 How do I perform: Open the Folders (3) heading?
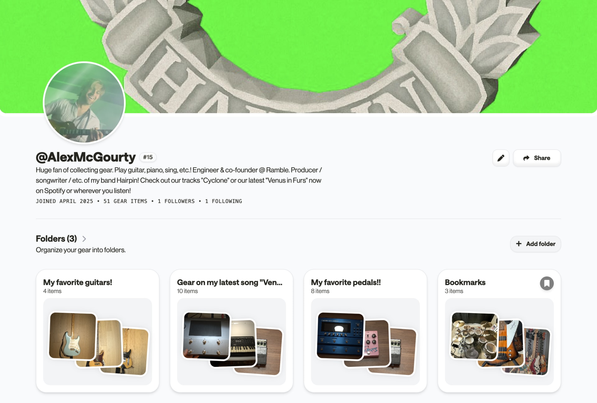[x=56, y=239]
